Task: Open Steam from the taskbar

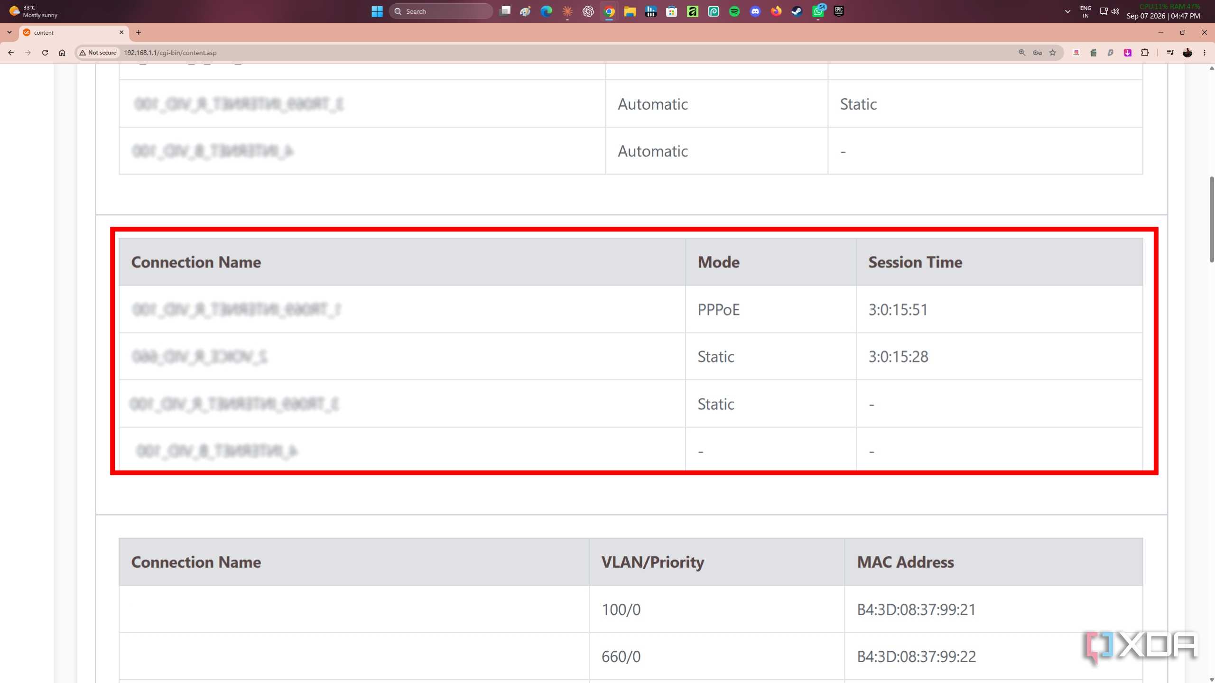Action: click(797, 11)
